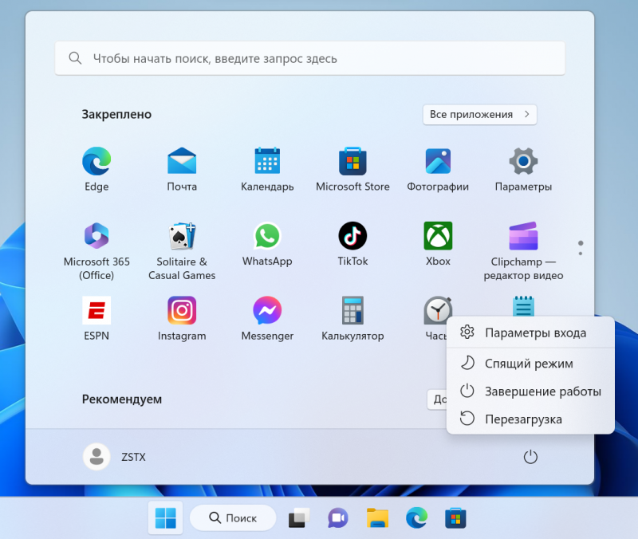Open Clipchamp video editor
Viewport: 638px width, 539px height.
[523, 251]
